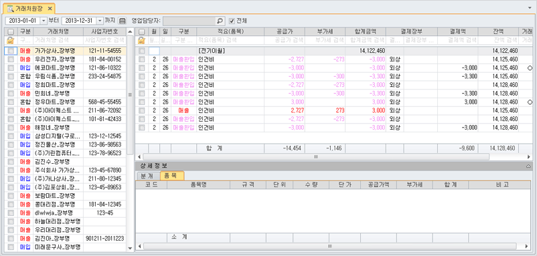The height and width of the screenshot is (256, 537).
Task: Click 품목 detail grid left scroll arrow
Action: [x=139, y=246]
